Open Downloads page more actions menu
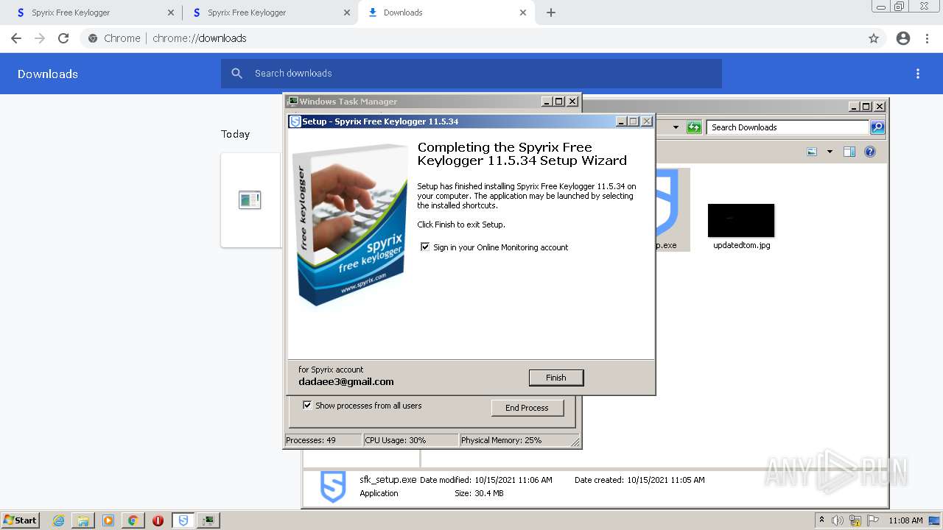This screenshot has height=530, width=943. [x=918, y=74]
